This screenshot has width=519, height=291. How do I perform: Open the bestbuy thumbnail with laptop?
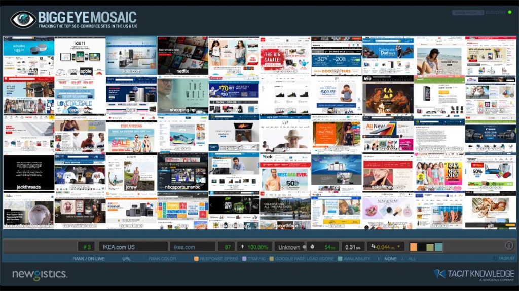click(x=234, y=133)
